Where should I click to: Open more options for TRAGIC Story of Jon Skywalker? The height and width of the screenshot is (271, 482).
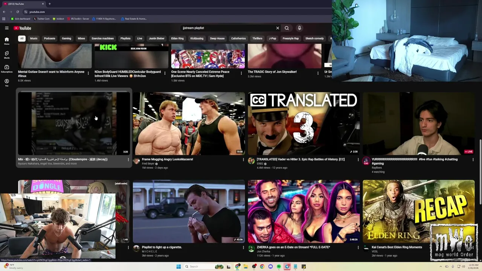[318, 73]
